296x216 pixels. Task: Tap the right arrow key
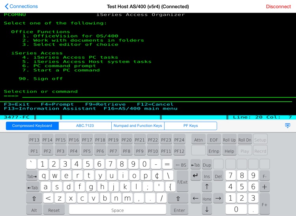coord(218,198)
